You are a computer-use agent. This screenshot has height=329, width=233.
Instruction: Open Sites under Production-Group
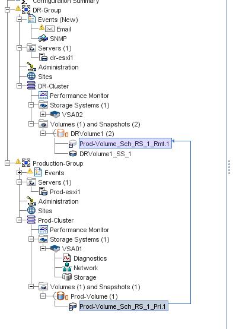click(x=45, y=211)
